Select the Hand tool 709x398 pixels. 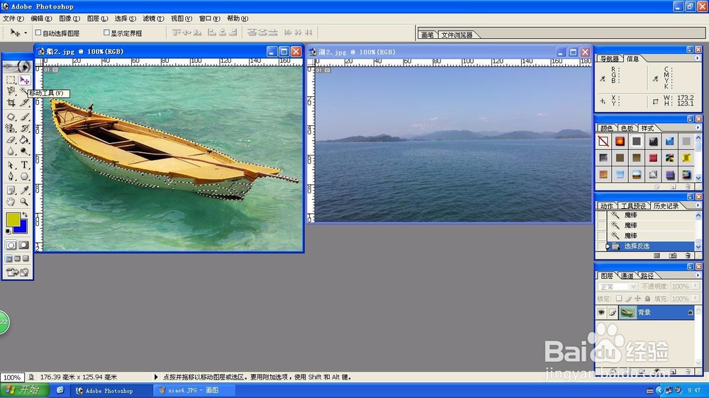tap(11, 202)
